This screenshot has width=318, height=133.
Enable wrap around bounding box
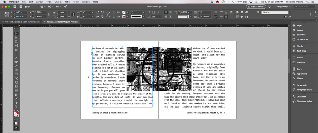tap(170, 12)
